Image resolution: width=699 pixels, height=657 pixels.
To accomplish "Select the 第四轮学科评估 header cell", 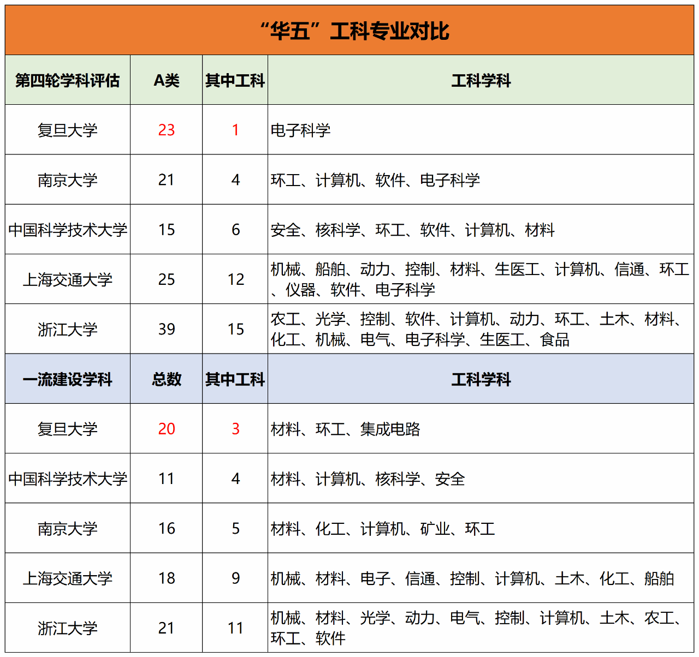I will tap(68, 81).
